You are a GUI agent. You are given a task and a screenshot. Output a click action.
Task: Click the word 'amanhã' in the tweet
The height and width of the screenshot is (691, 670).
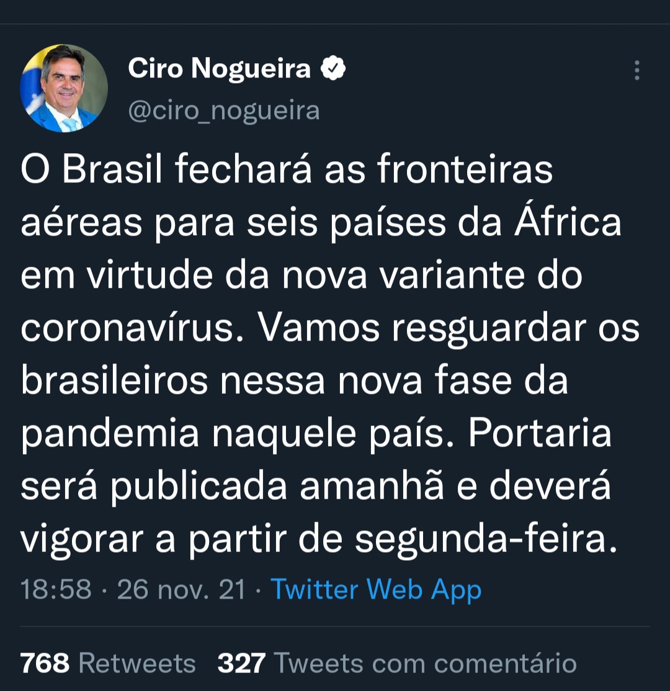pos(372,488)
